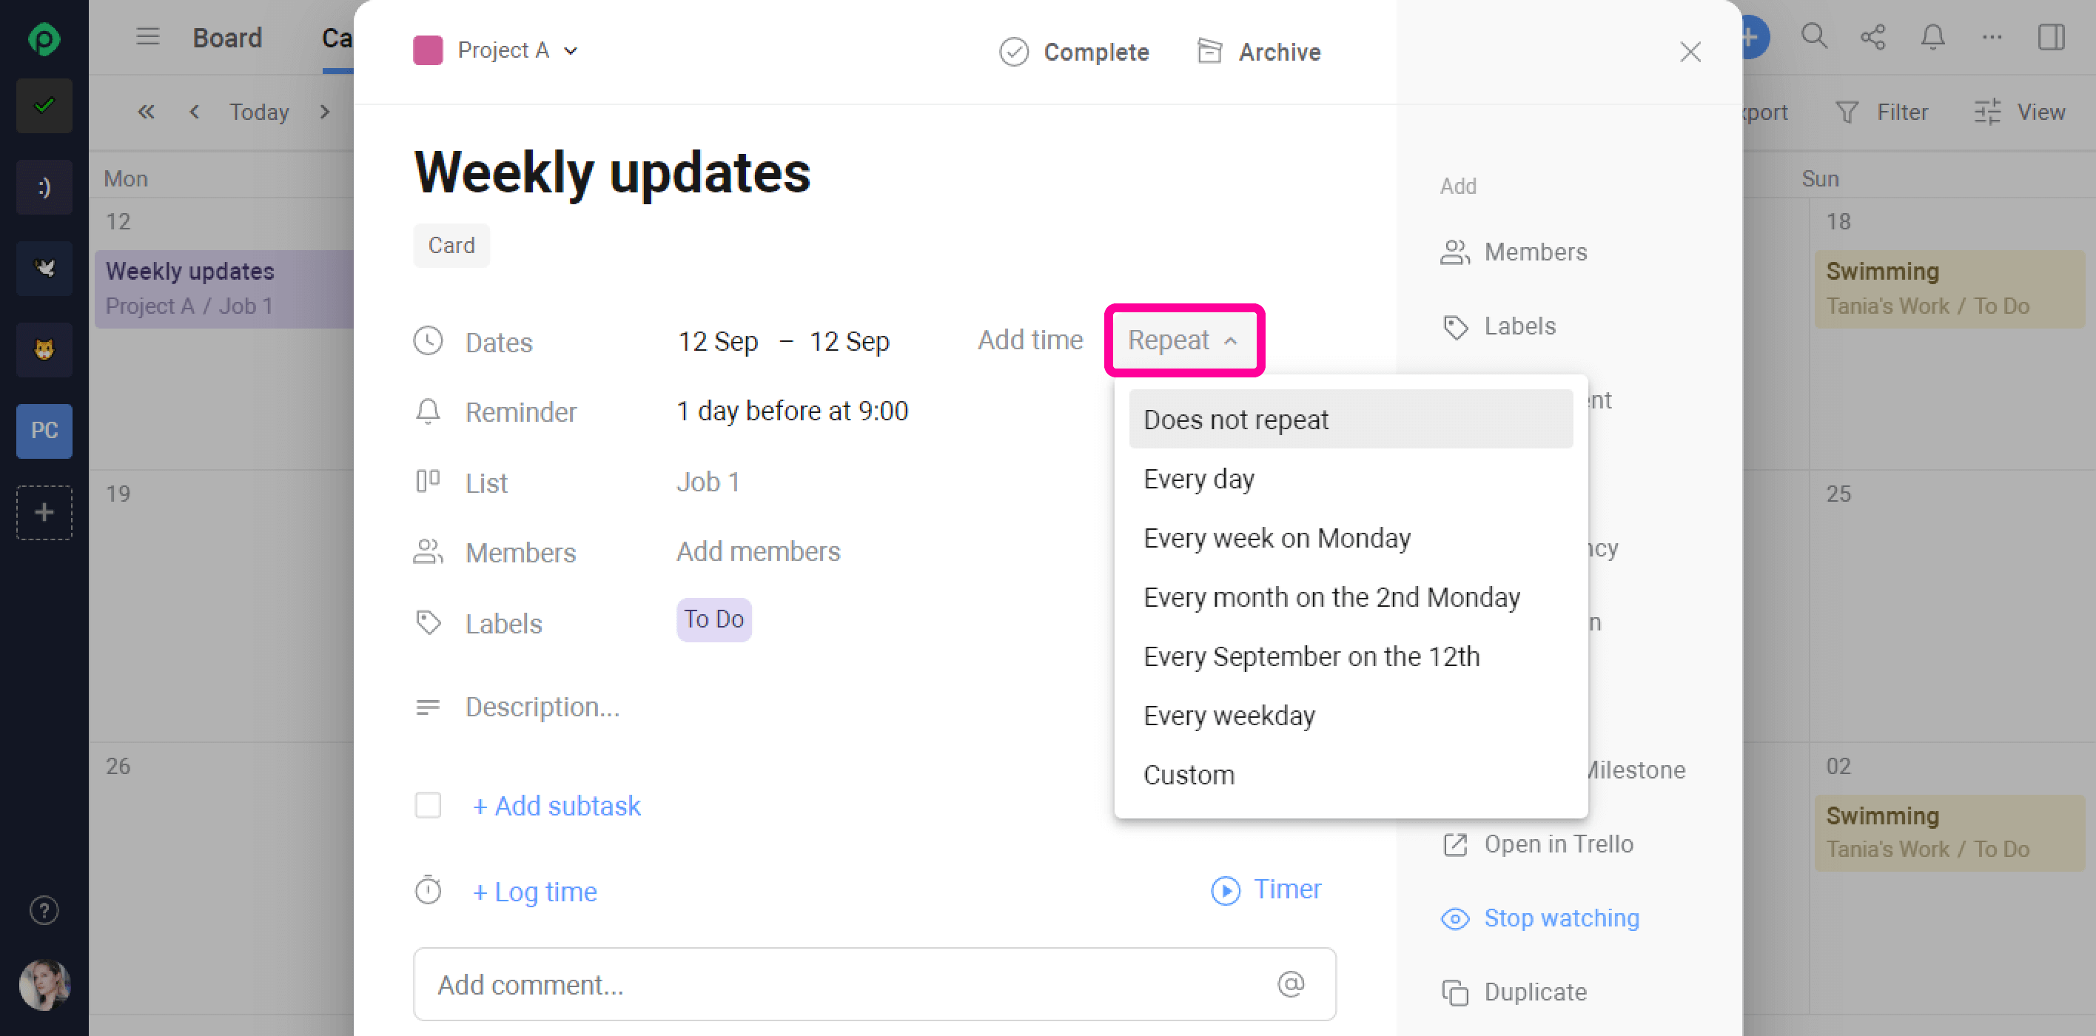Click the help question mark icon
The width and height of the screenshot is (2096, 1036).
tap(44, 911)
